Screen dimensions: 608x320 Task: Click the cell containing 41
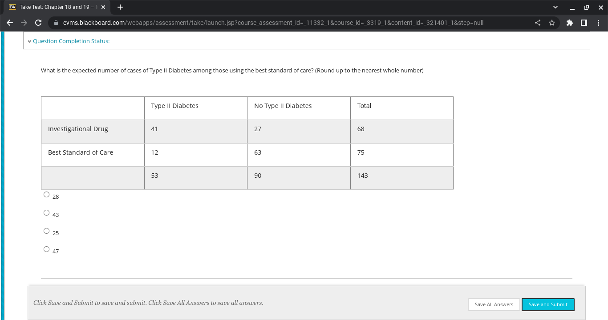click(x=196, y=132)
